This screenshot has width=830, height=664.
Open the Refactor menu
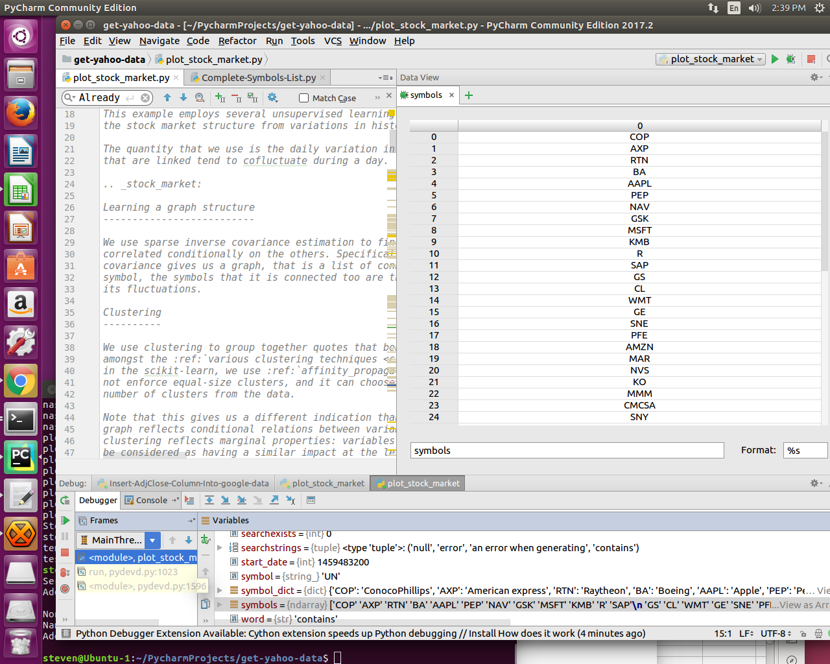237,41
